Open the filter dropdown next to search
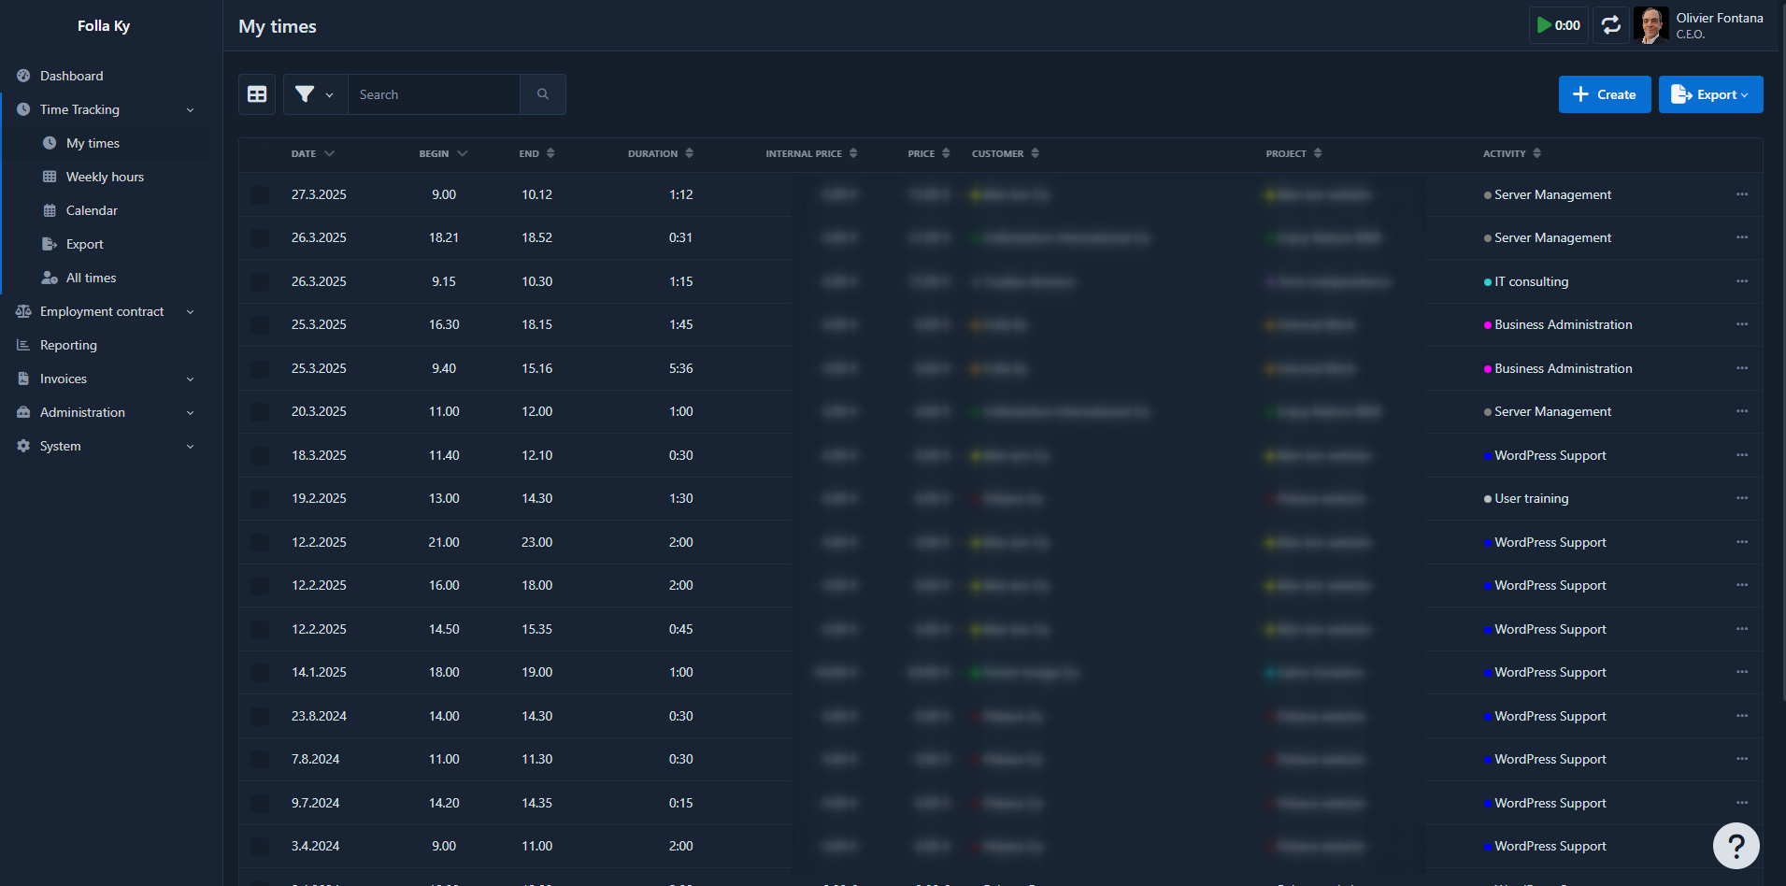Viewport: 1786px width, 886px height. click(315, 94)
